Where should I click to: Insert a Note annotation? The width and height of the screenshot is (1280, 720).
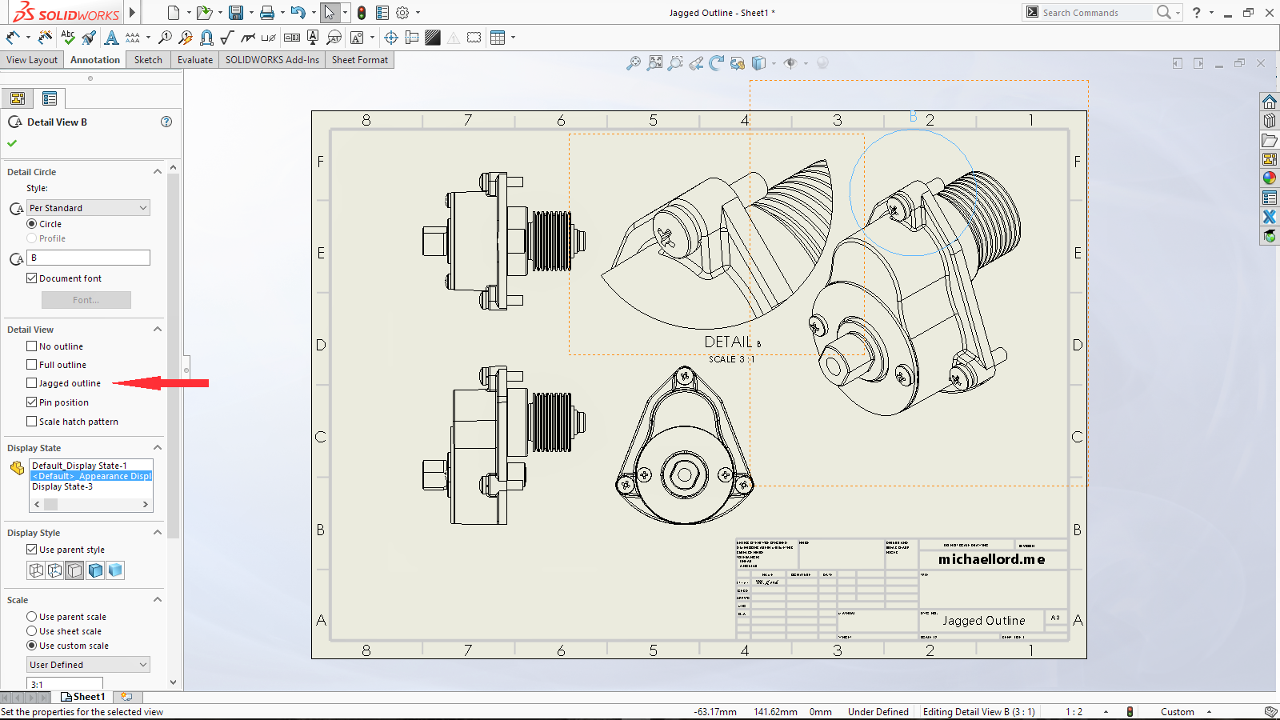[x=112, y=37]
